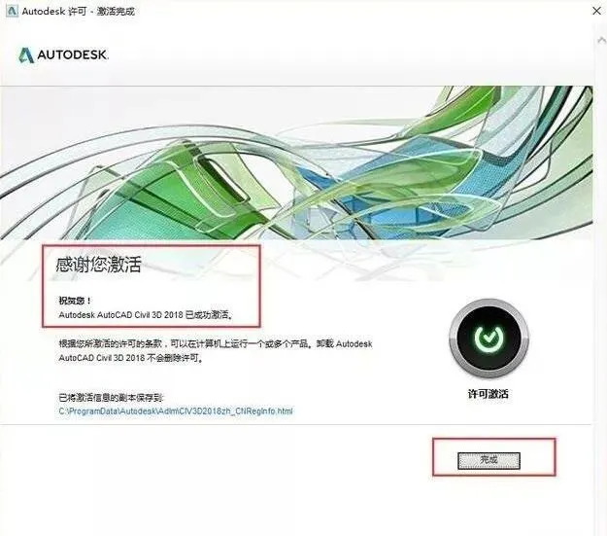
Task: Click the 祝贺您！ congratulation text
Action: (75, 301)
